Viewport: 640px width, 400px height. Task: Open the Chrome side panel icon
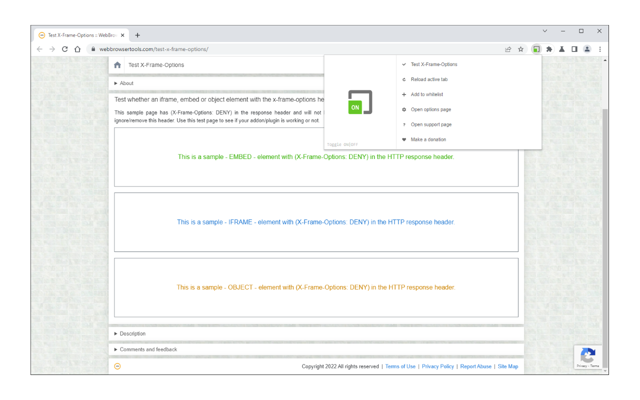(x=574, y=49)
